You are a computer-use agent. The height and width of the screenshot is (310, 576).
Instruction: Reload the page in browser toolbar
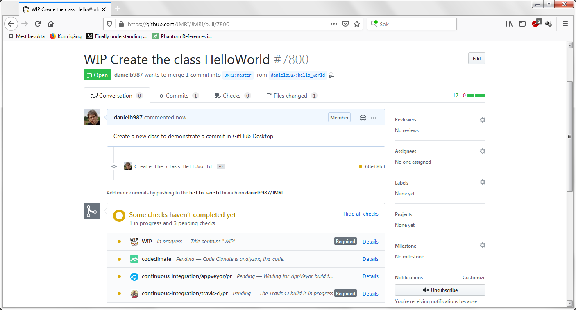(38, 24)
